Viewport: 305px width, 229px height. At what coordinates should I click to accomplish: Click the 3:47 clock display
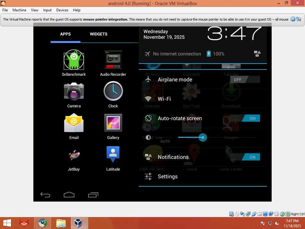coord(234,33)
